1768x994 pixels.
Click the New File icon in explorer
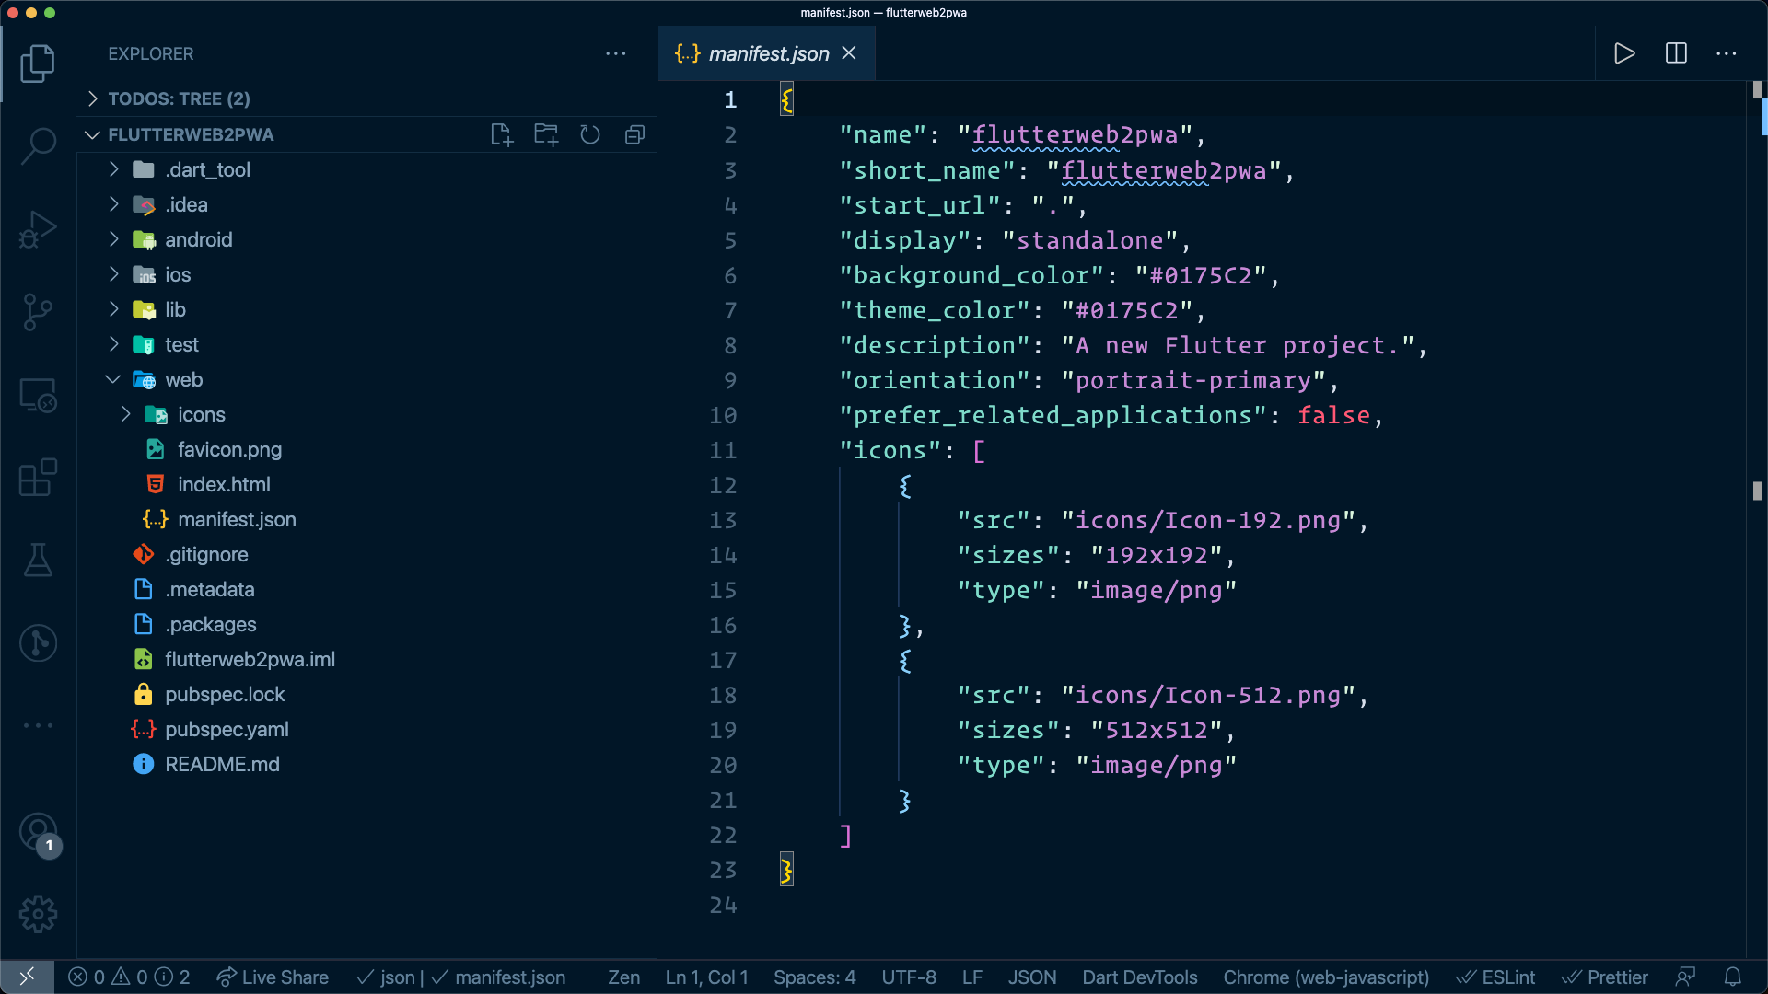click(501, 135)
